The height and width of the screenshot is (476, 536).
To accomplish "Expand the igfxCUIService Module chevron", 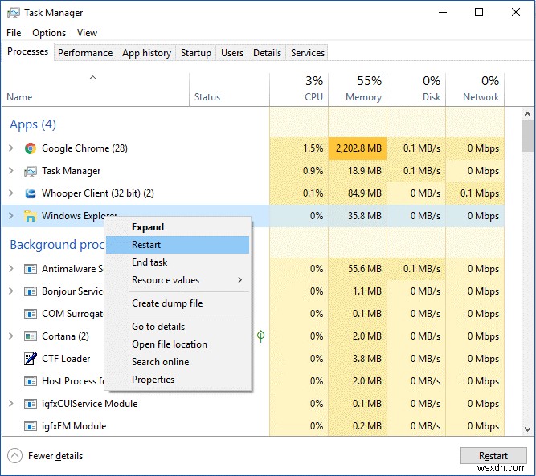I will pos(11,404).
